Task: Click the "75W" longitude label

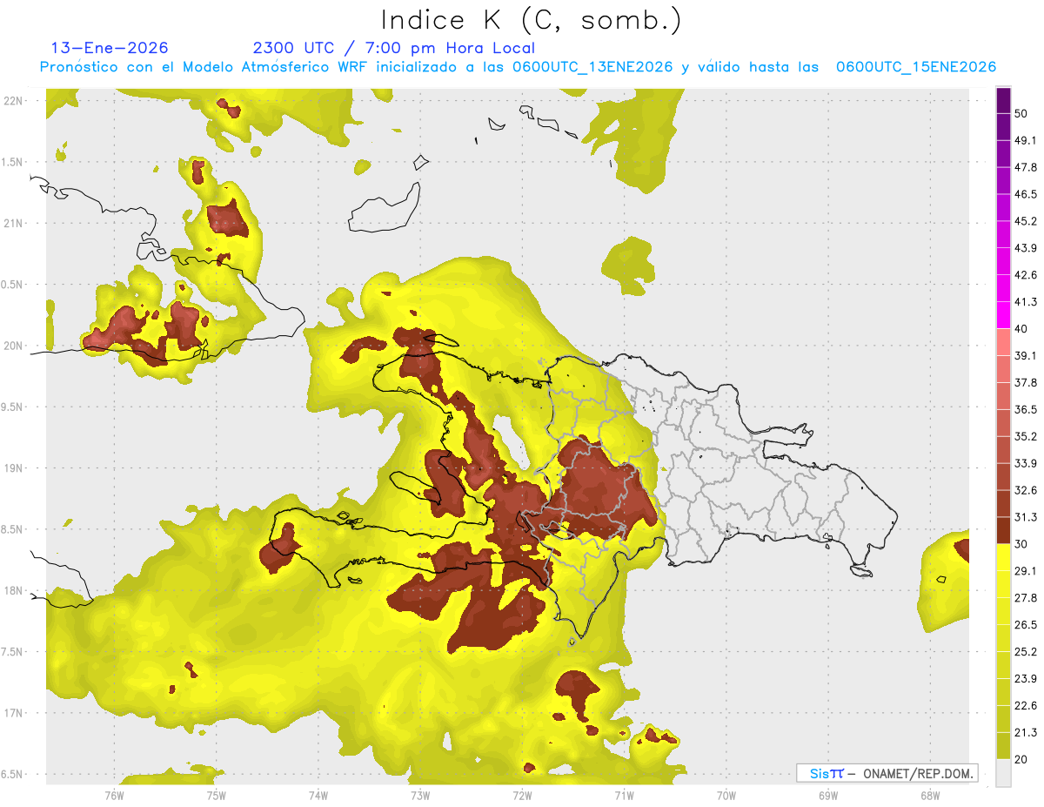Action: [216, 795]
